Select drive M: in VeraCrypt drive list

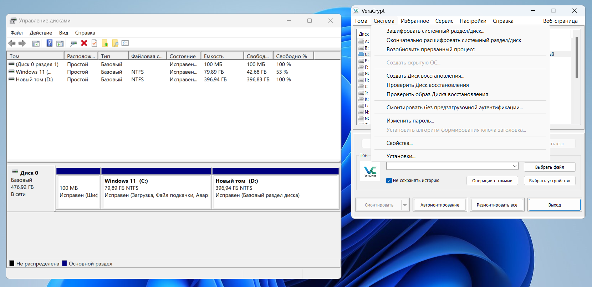(364, 112)
